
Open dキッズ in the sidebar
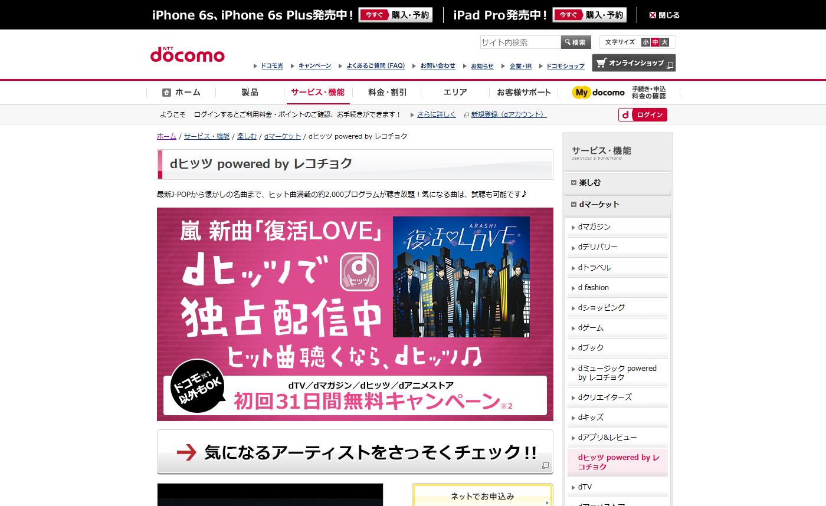618,418
